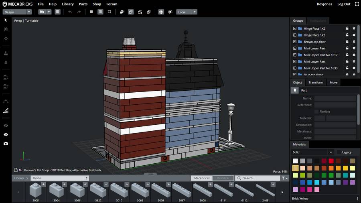Screen dimensions: 361x203
Task: Check the Flexible checkbox
Action: (316, 112)
